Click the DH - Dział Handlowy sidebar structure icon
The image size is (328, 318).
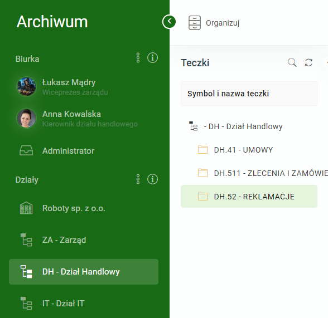pos(26,272)
